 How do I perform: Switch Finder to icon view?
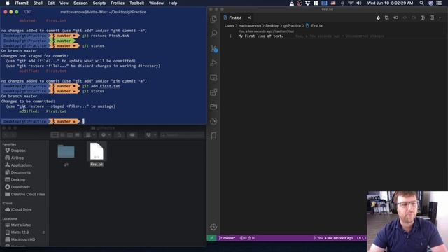[55, 135]
